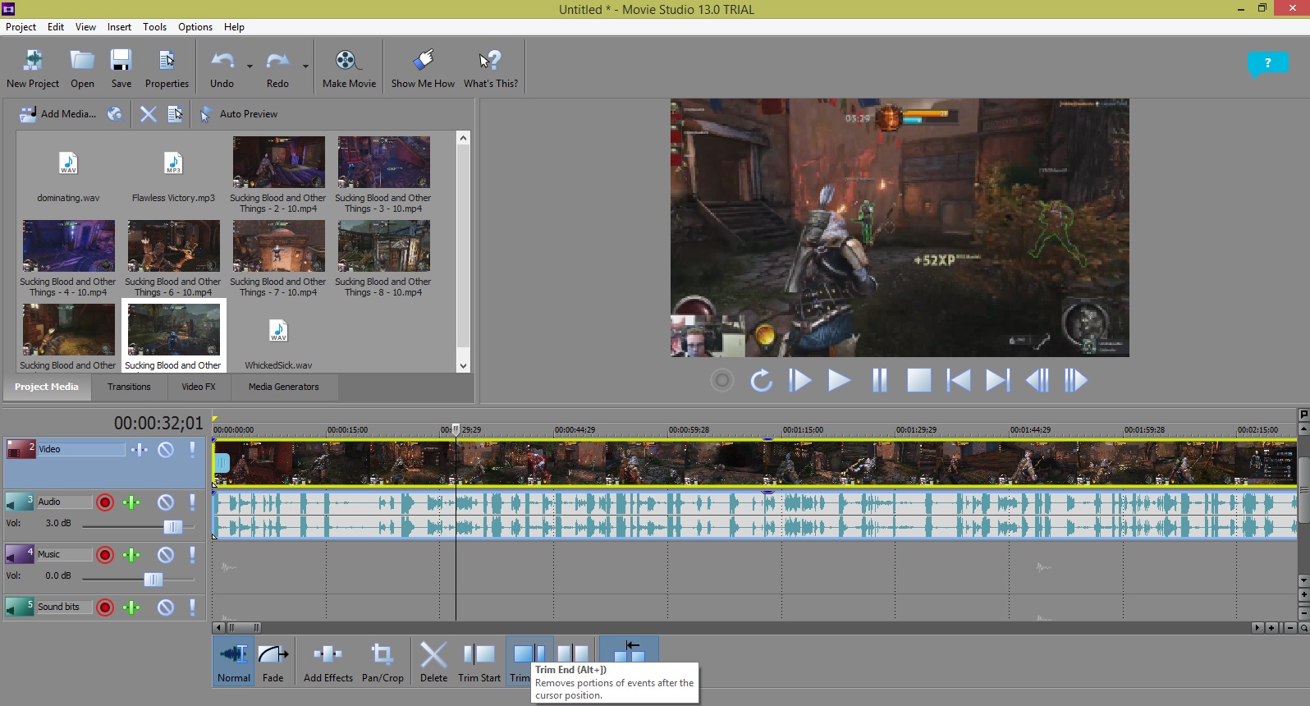Open media Properties icon in Project Media
The image size is (1310, 706).
pyautogui.click(x=175, y=114)
